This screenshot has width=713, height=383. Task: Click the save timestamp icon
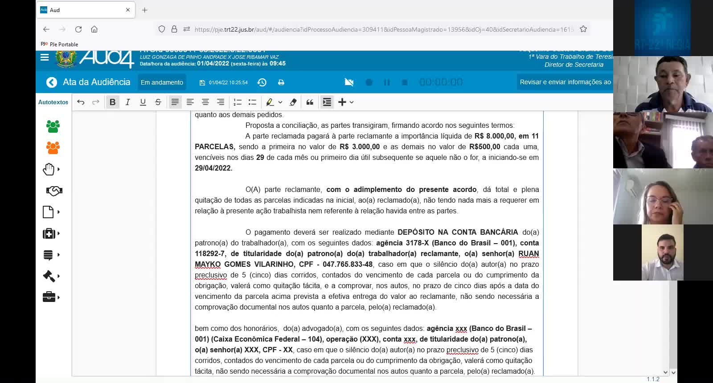coord(202,82)
